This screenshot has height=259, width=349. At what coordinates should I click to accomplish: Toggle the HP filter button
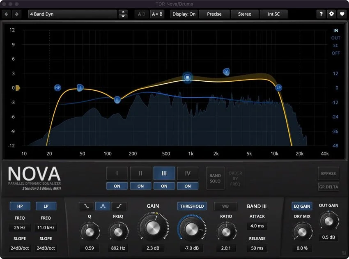pos(20,206)
